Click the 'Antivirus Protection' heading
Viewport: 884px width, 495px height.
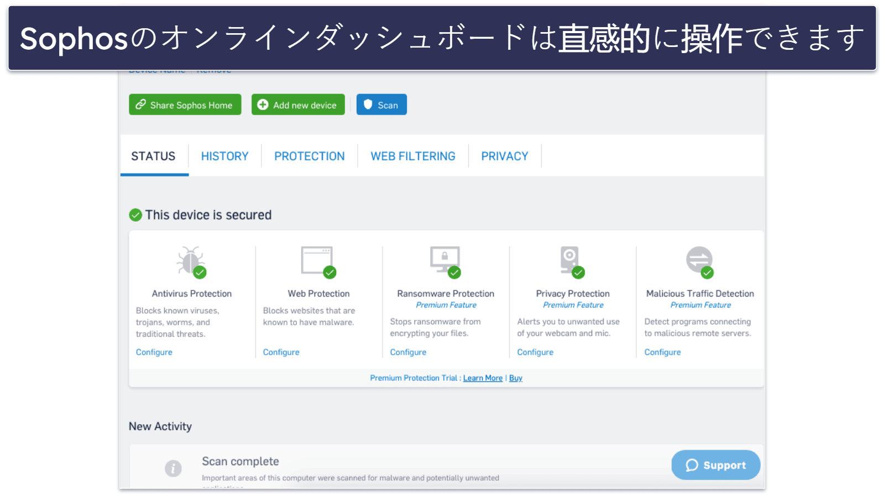[192, 294]
